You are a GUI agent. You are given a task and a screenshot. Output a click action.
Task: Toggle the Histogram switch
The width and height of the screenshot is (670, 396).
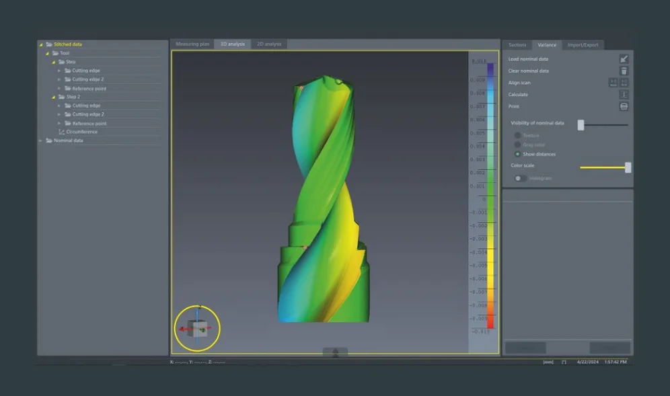click(520, 178)
